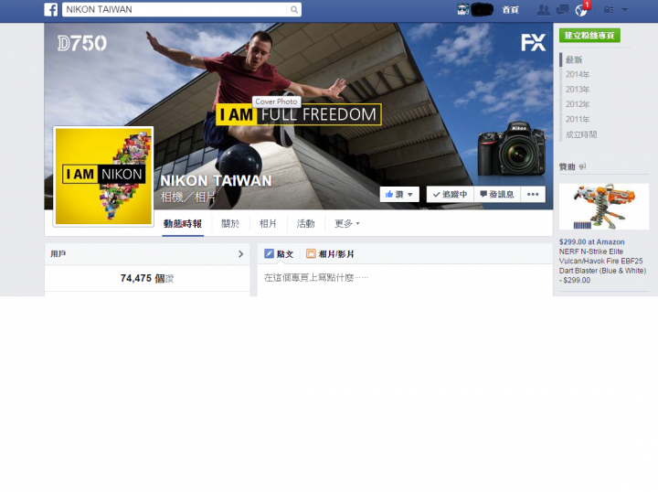Click the 相片/影片 photo icon
The image size is (658, 492).
tap(311, 253)
